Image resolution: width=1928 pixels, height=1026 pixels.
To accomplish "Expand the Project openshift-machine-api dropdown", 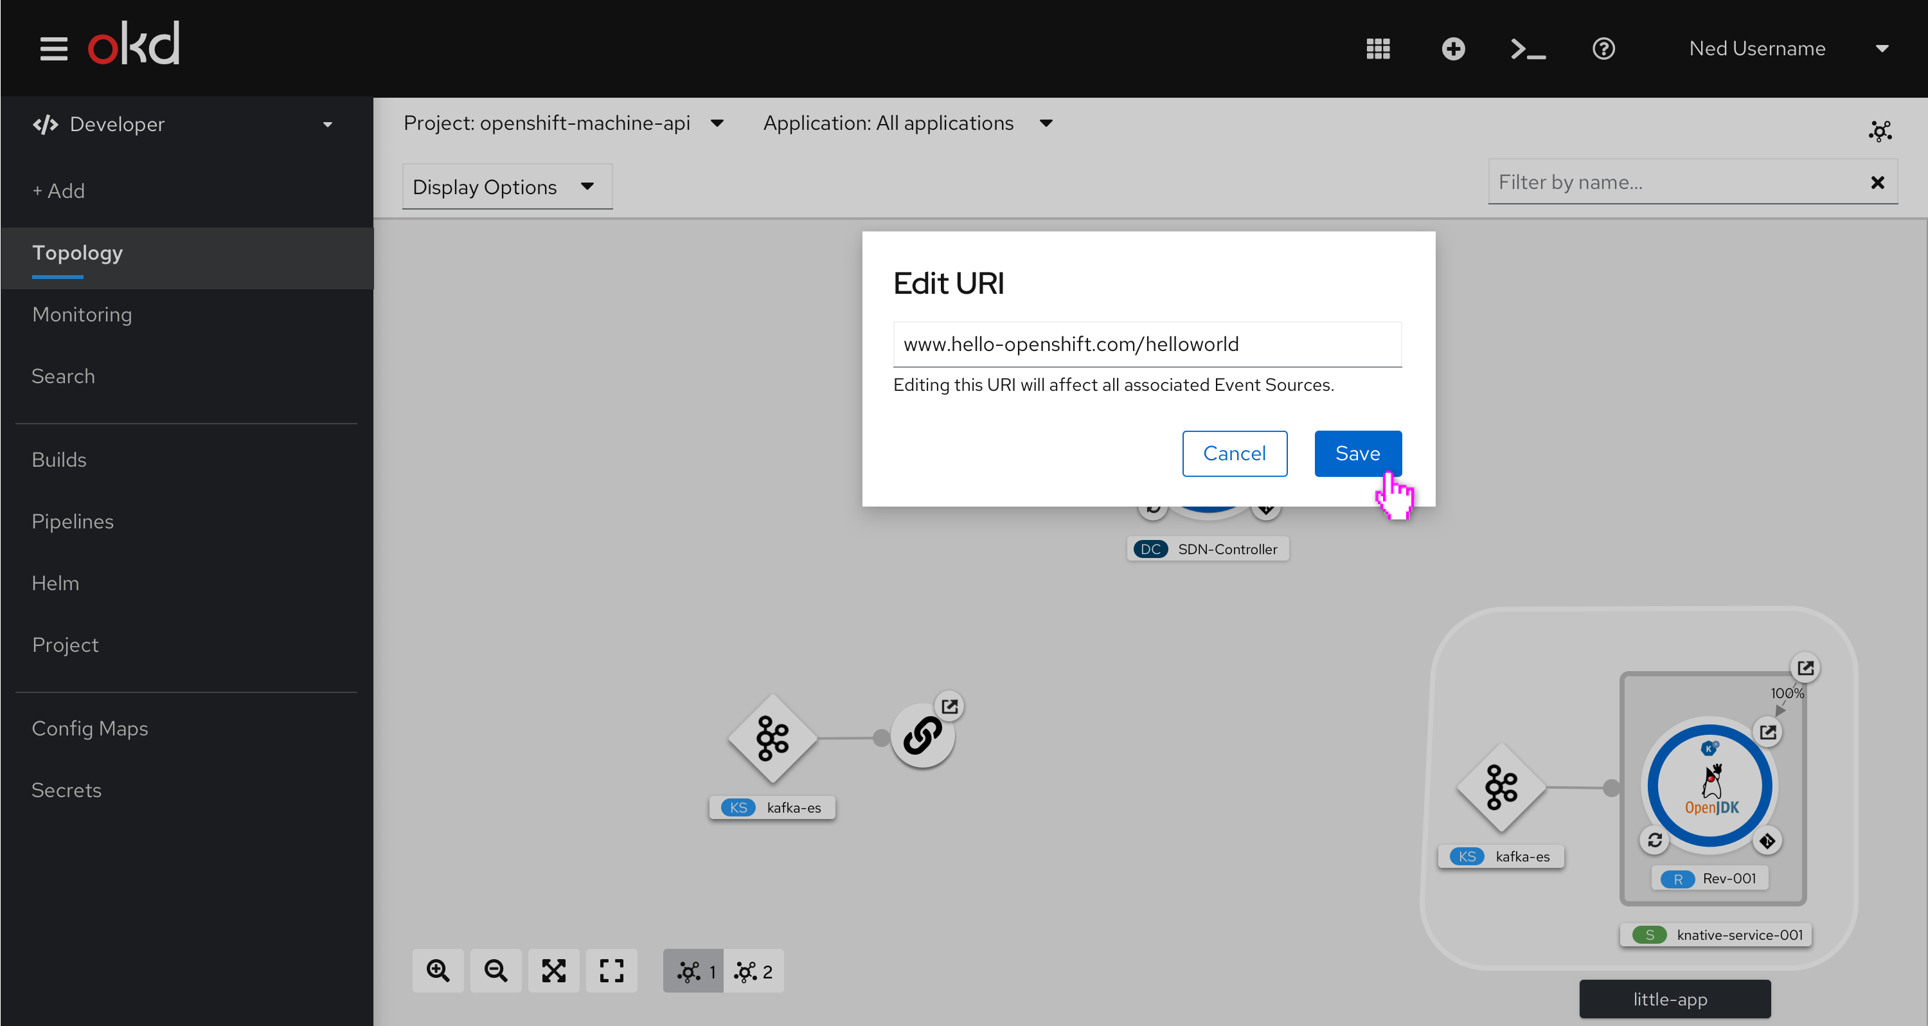I will pyautogui.click(x=564, y=123).
